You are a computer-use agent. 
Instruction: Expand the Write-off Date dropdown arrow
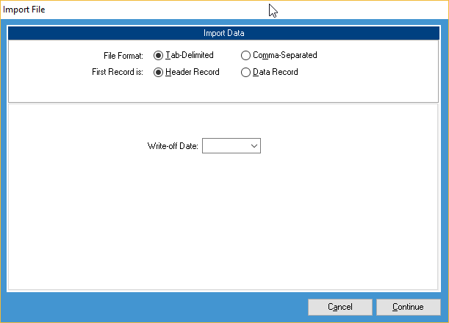pyautogui.click(x=254, y=146)
